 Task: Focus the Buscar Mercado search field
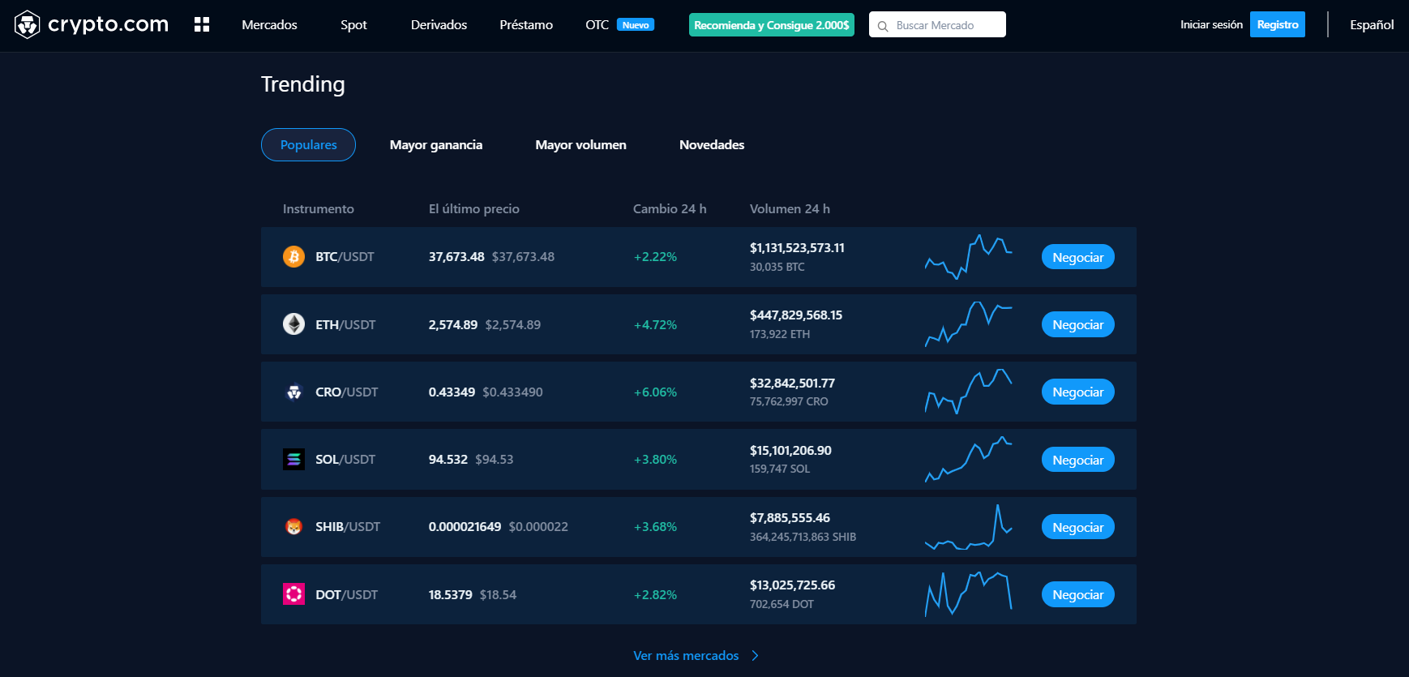[x=937, y=25]
